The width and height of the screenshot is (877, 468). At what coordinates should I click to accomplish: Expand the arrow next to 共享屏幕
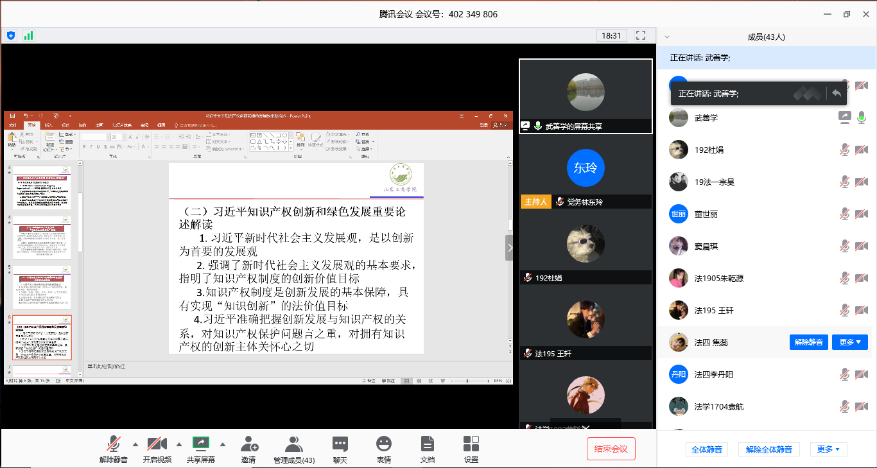pyautogui.click(x=223, y=444)
